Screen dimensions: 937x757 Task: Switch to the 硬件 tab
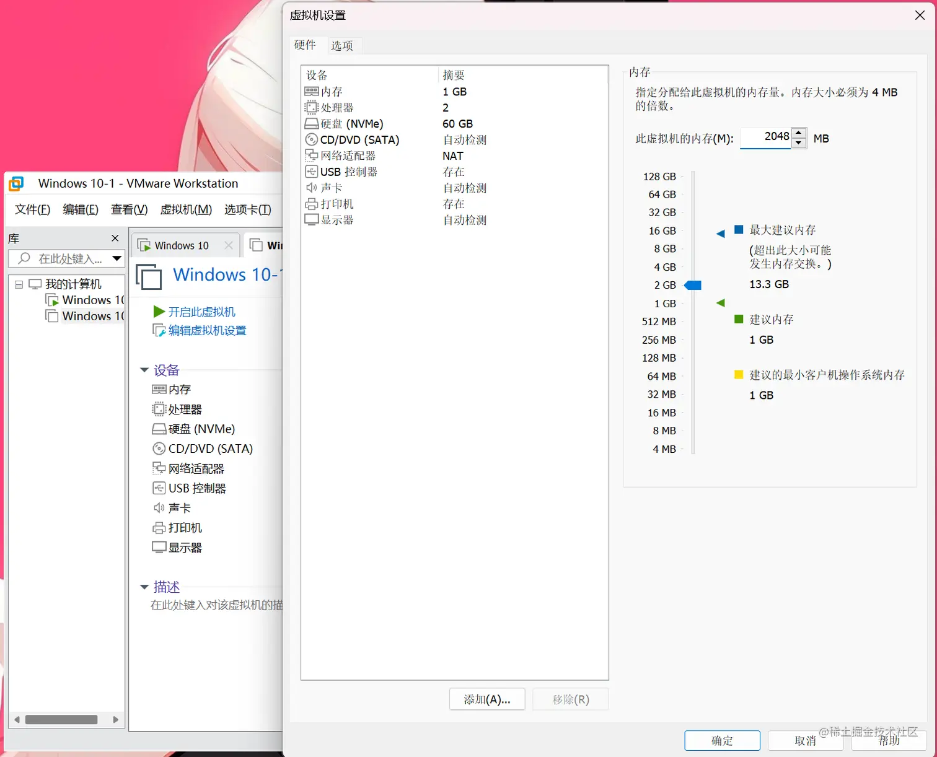[x=305, y=45]
